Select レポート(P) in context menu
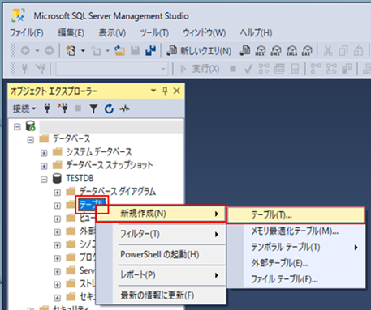 click(x=161, y=275)
